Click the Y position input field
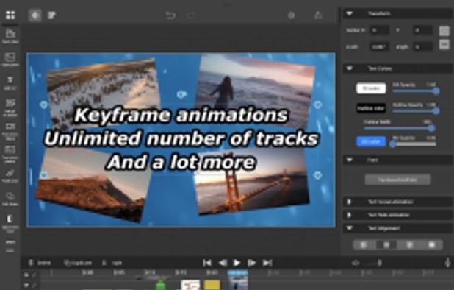 pos(422,30)
